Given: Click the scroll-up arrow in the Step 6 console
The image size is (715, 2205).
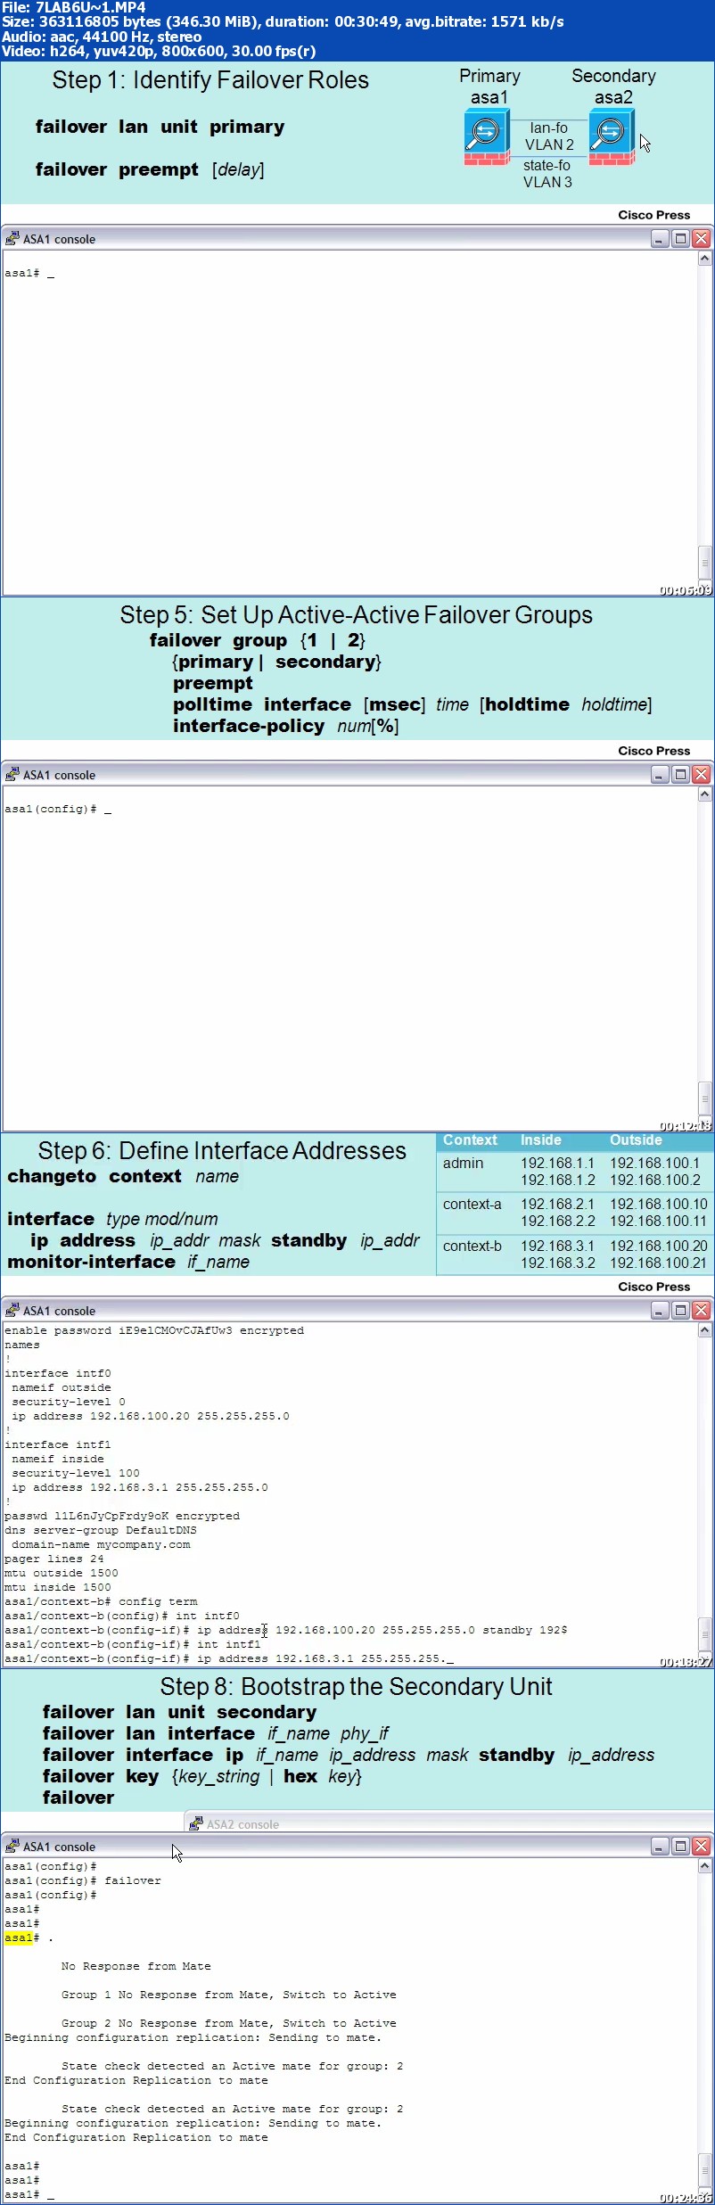Looking at the screenshot, I should pyautogui.click(x=704, y=1330).
